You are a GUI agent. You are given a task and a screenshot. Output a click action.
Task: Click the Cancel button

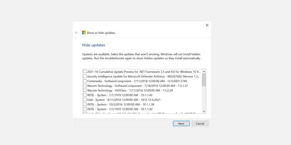[200, 124]
